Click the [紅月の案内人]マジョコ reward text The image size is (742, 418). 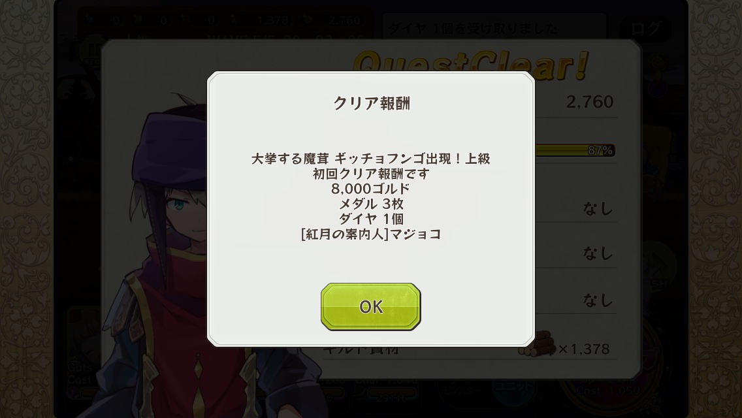click(x=371, y=234)
